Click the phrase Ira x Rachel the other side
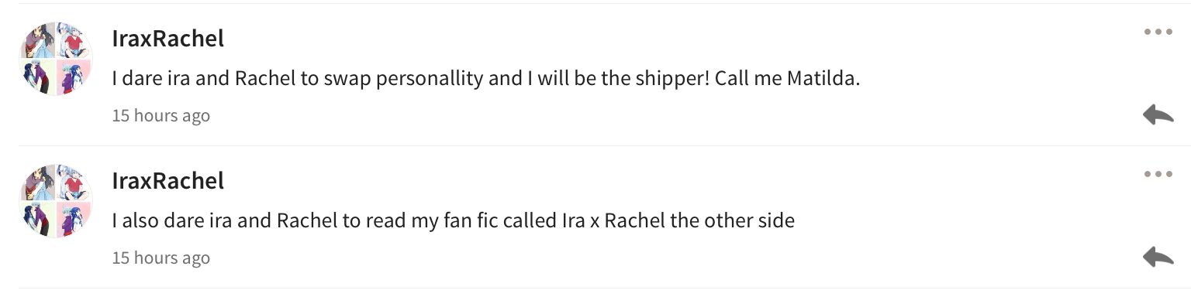This screenshot has height=290, width=1191. coord(677,221)
